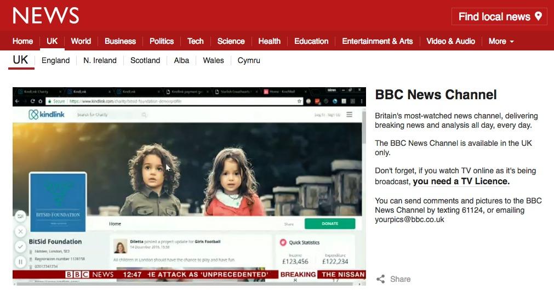Select the UK navigation tab
Viewport: 554px width, 295px height.
click(x=52, y=41)
